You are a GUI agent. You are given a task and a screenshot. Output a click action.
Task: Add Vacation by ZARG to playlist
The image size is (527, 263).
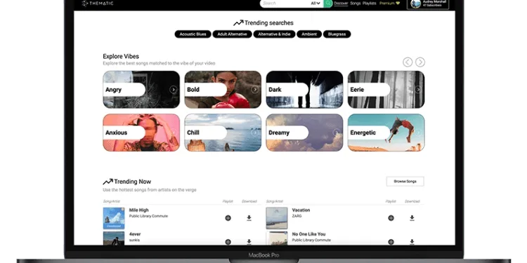(x=391, y=218)
